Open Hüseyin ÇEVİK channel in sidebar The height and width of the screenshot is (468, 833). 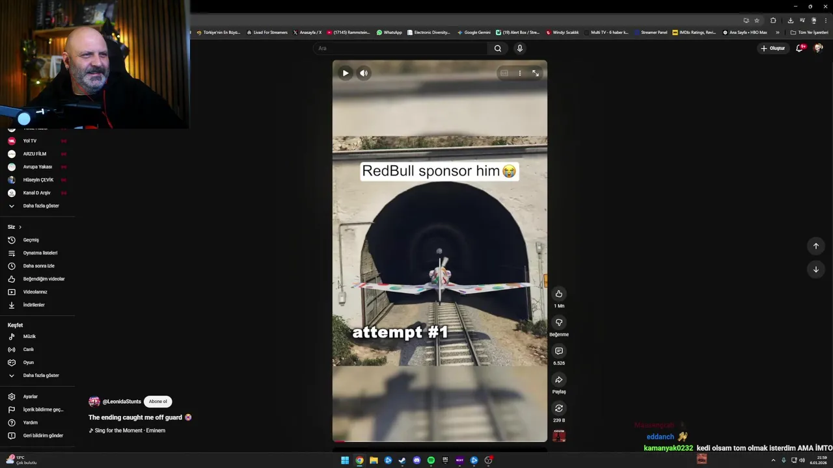pyautogui.click(x=38, y=180)
